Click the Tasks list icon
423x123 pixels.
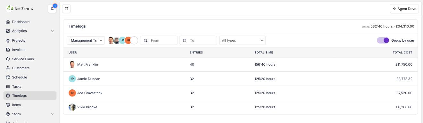[x=8, y=86]
